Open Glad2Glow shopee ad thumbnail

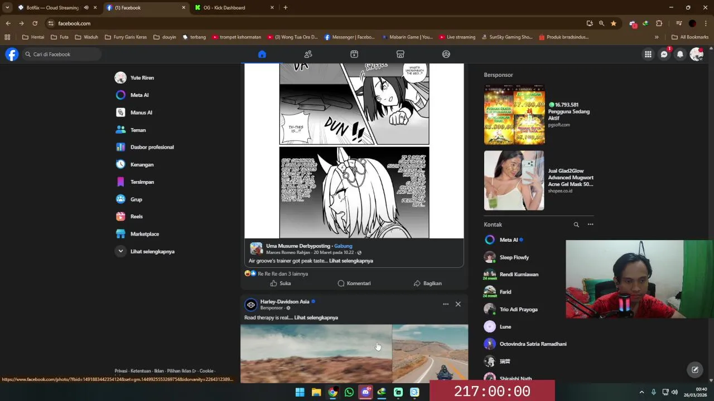coord(514,180)
